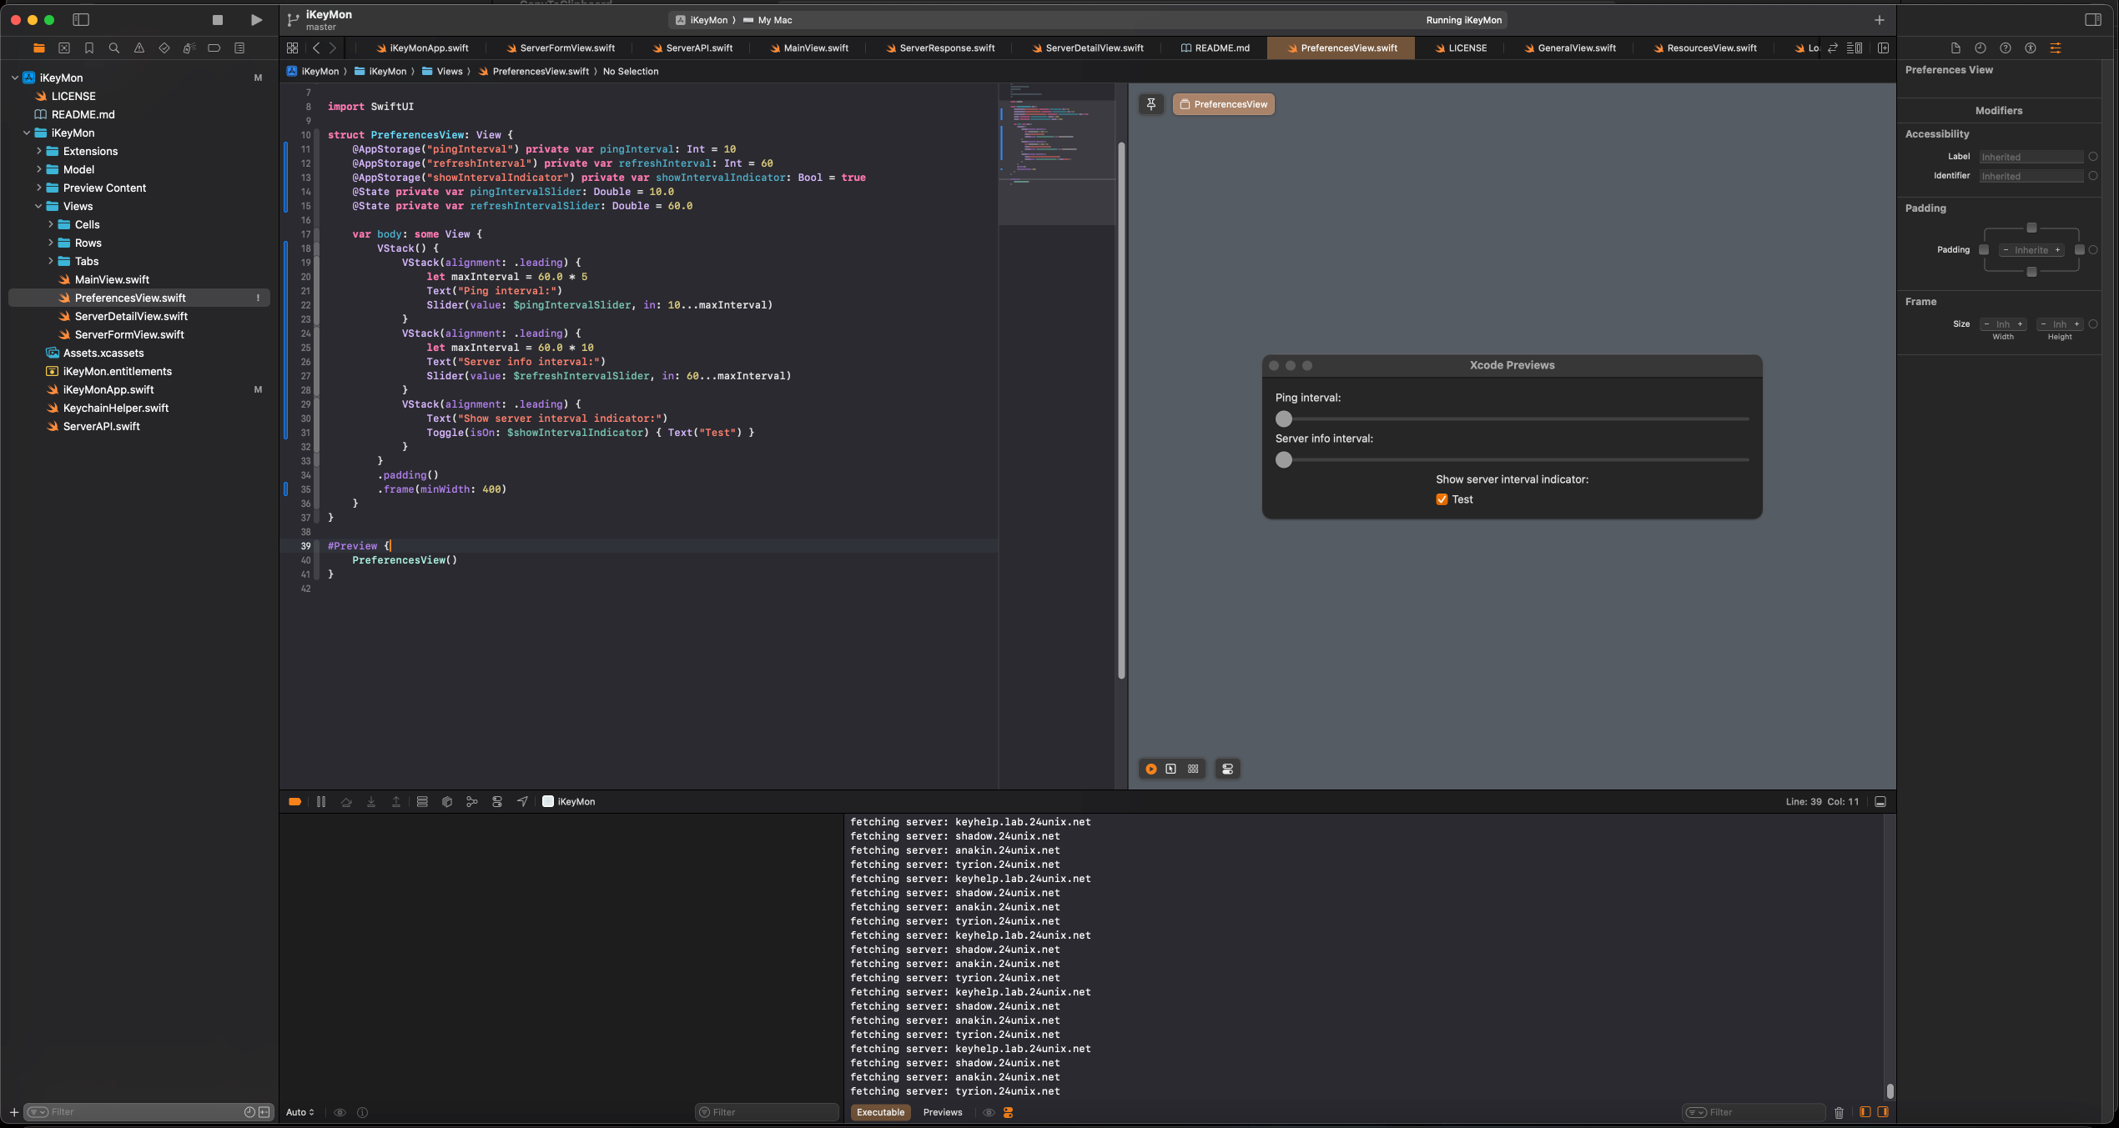2119x1128 pixels.
Task: Switch to the Previews console tab
Action: click(943, 1112)
